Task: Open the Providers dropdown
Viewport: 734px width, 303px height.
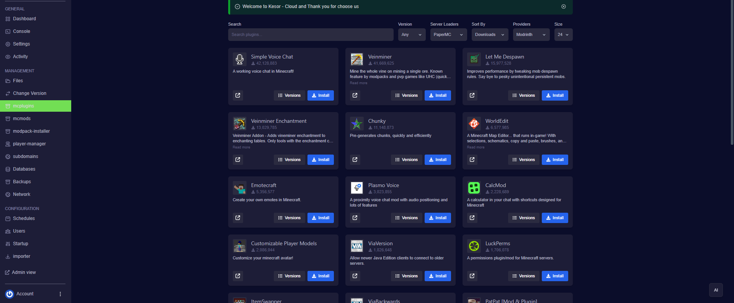Action: point(531,34)
